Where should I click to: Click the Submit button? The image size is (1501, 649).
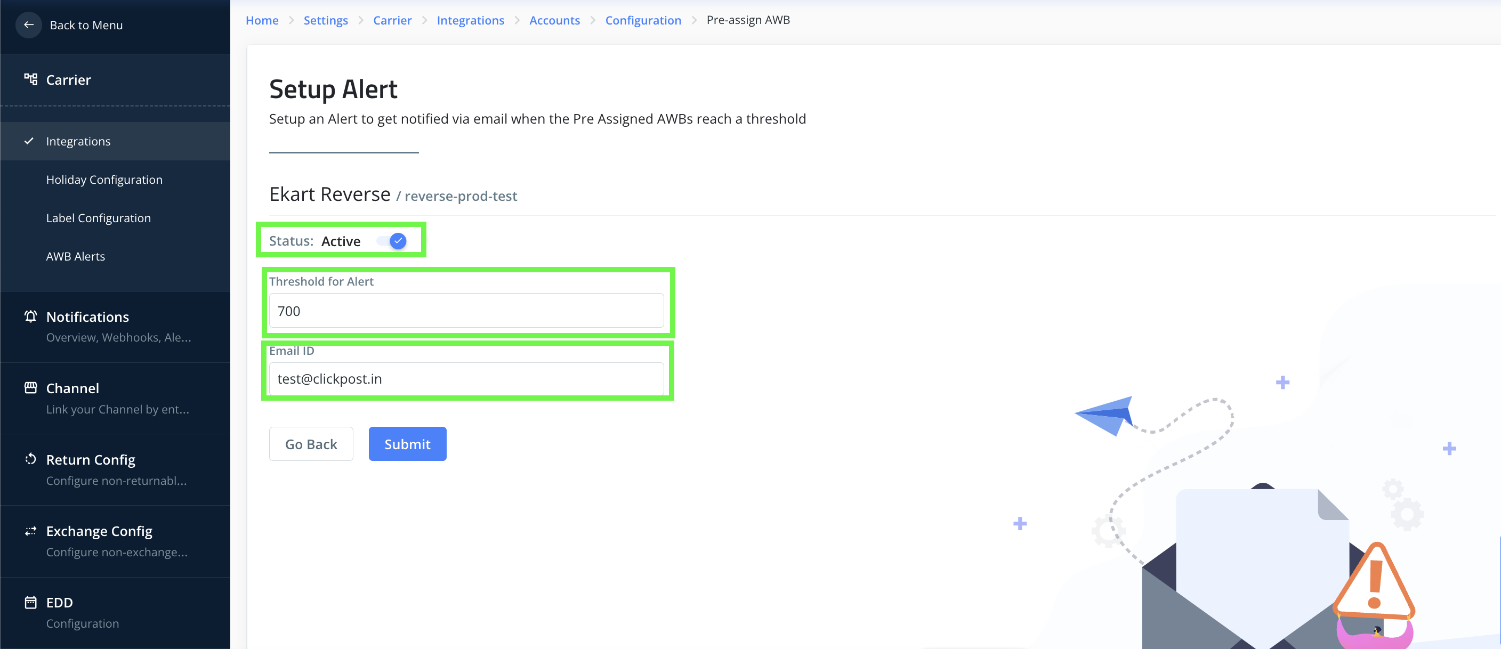tap(407, 444)
